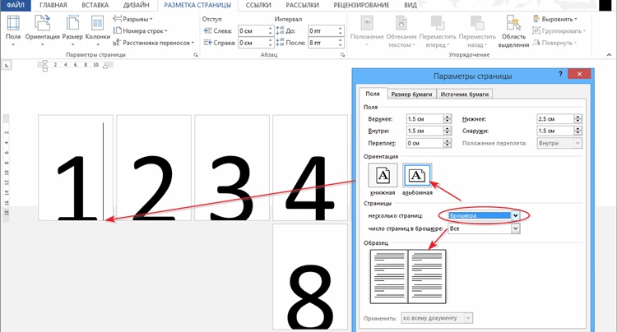This screenshot has width=617, height=332.
Task: Click the spacing После field
Action: 322,43
